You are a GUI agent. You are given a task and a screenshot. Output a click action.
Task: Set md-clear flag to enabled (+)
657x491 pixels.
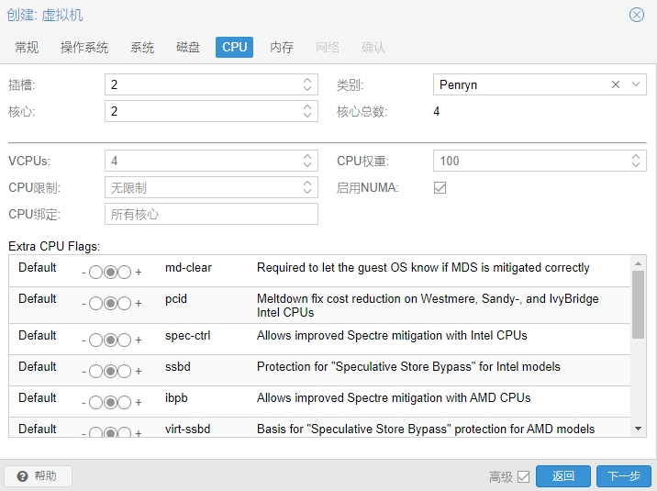click(x=125, y=273)
